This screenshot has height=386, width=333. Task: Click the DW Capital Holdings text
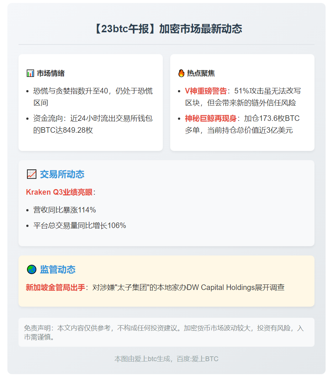221,287
